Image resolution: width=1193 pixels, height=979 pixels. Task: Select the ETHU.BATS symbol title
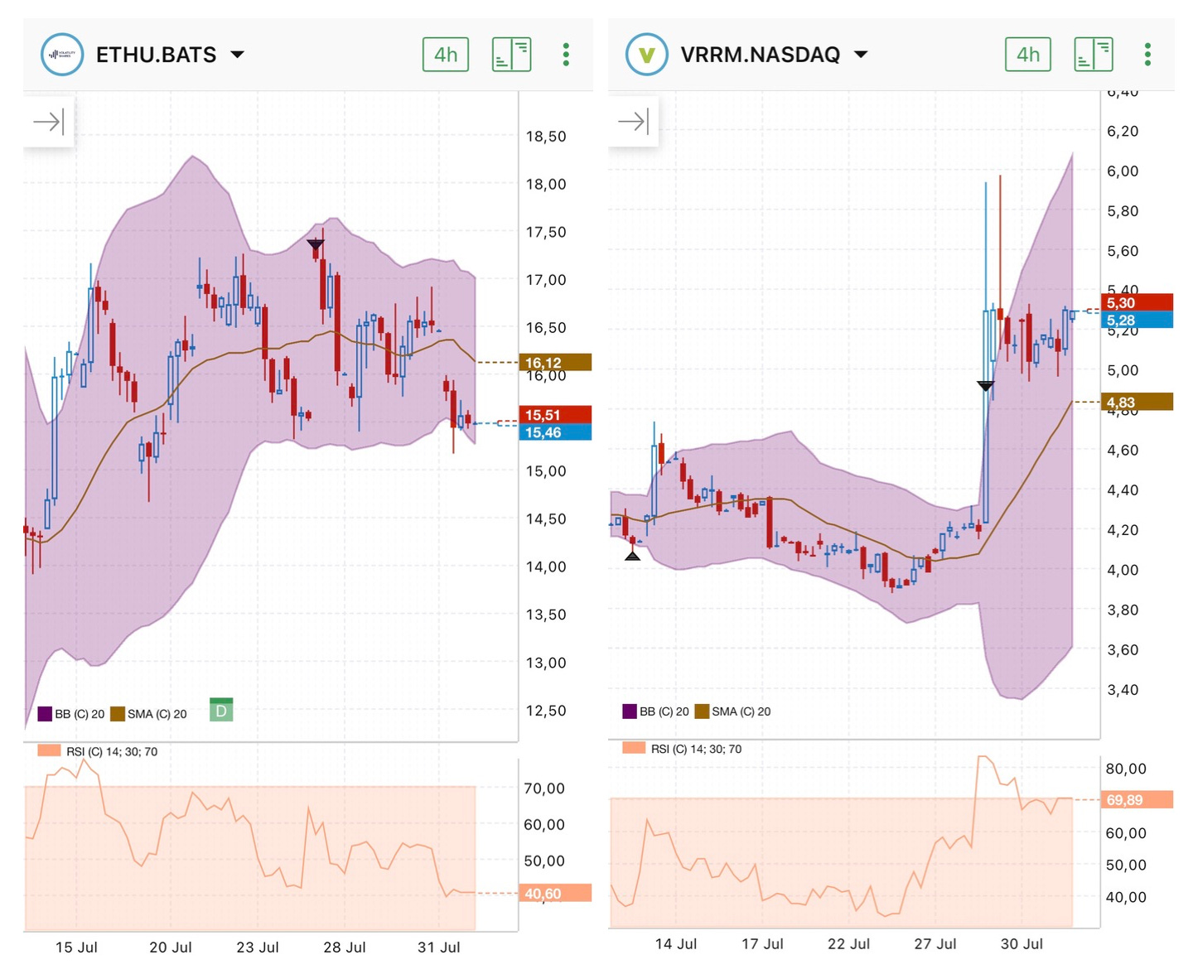click(156, 55)
